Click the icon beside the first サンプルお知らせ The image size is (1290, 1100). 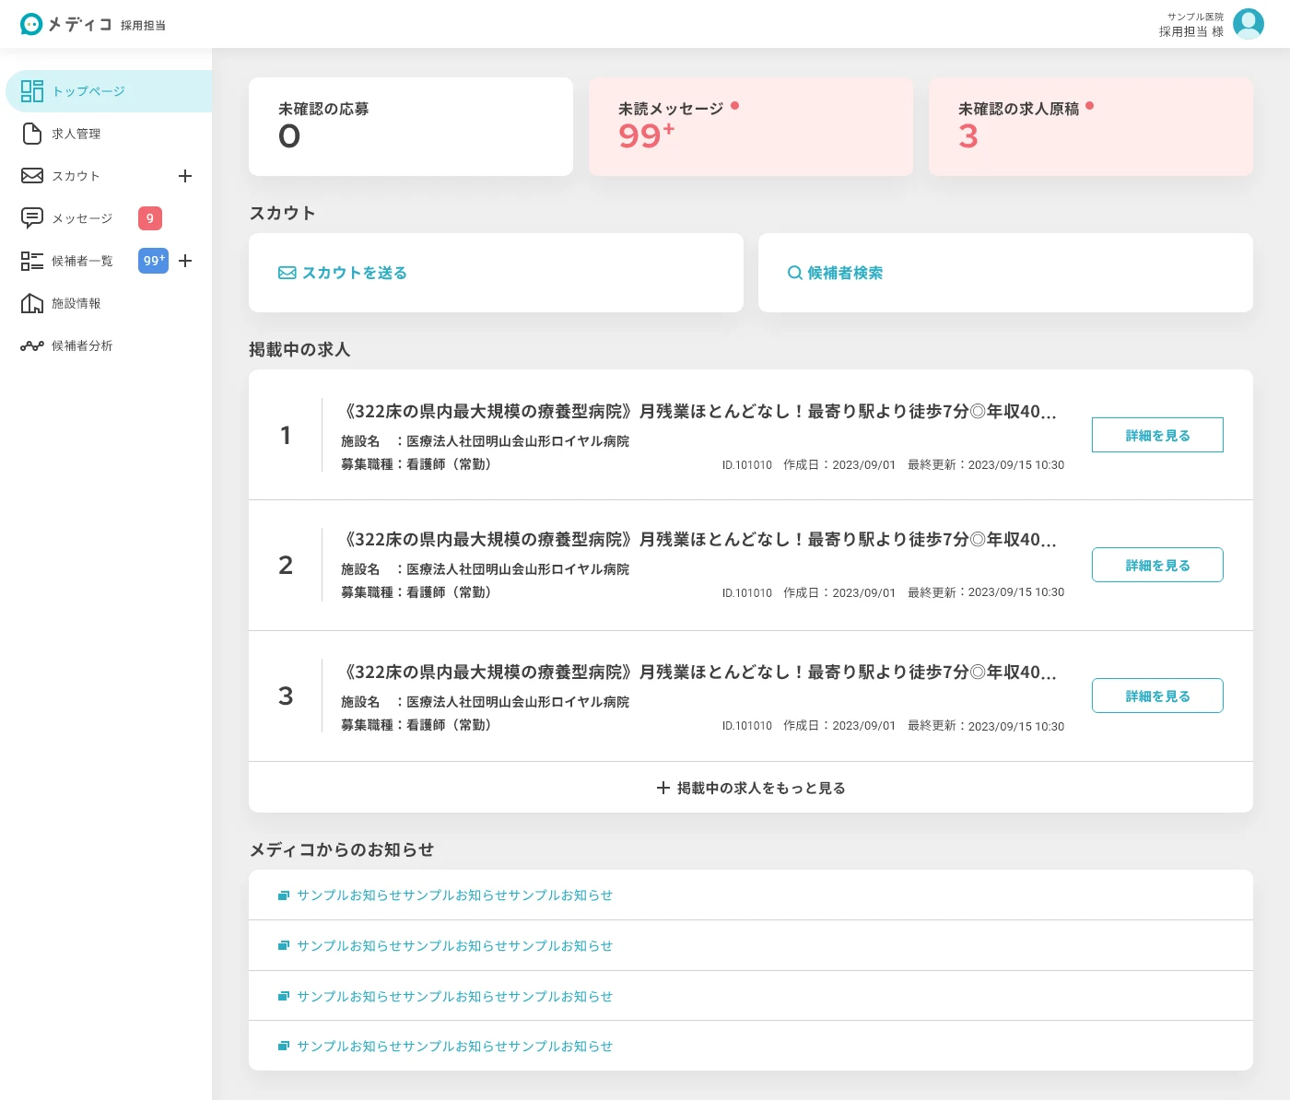click(284, 895)
